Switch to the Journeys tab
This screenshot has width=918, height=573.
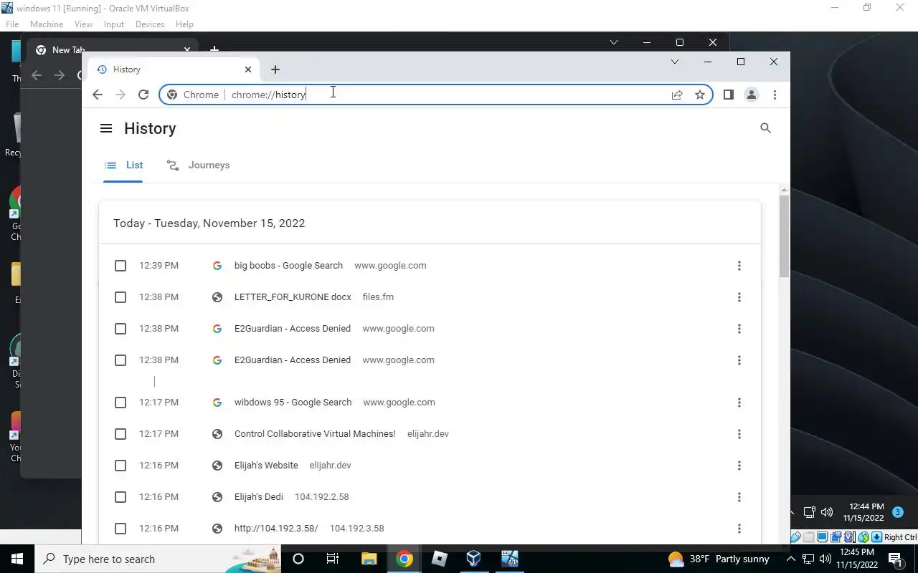[x=198, y=165]
